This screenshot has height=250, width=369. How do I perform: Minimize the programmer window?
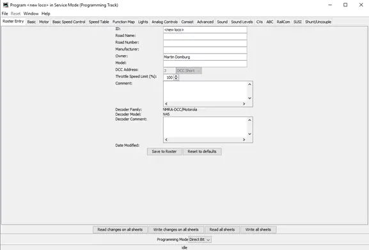click(330, 5)
